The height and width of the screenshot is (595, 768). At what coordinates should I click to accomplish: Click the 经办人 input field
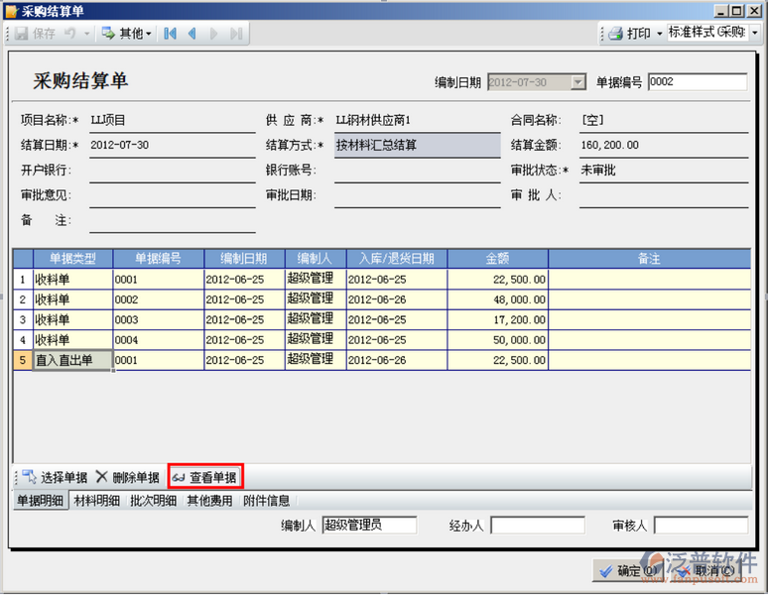point(537,525)
